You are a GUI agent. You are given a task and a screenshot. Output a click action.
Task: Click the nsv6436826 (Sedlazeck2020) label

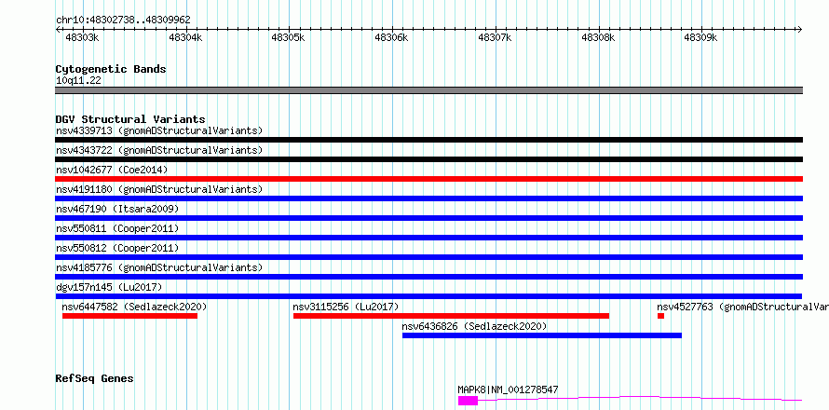[x=474, y=326]
